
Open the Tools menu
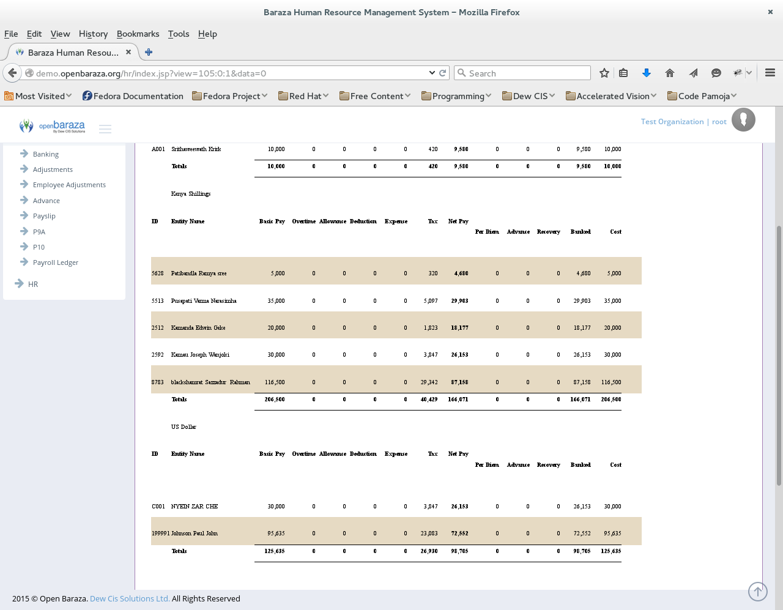click(179, 34)
